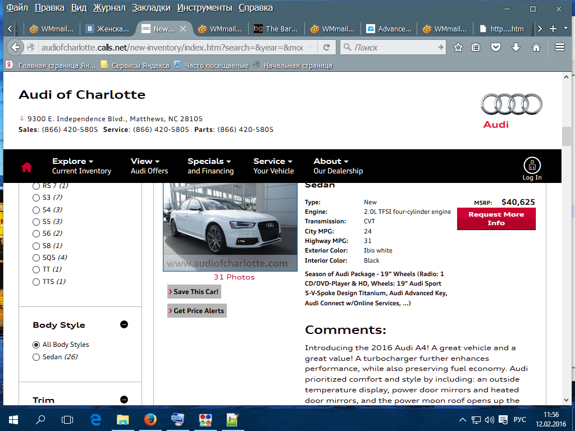Switch to Firefox on the taskbar
Screen dimensions: 575x431
click(x=150, y=420)
